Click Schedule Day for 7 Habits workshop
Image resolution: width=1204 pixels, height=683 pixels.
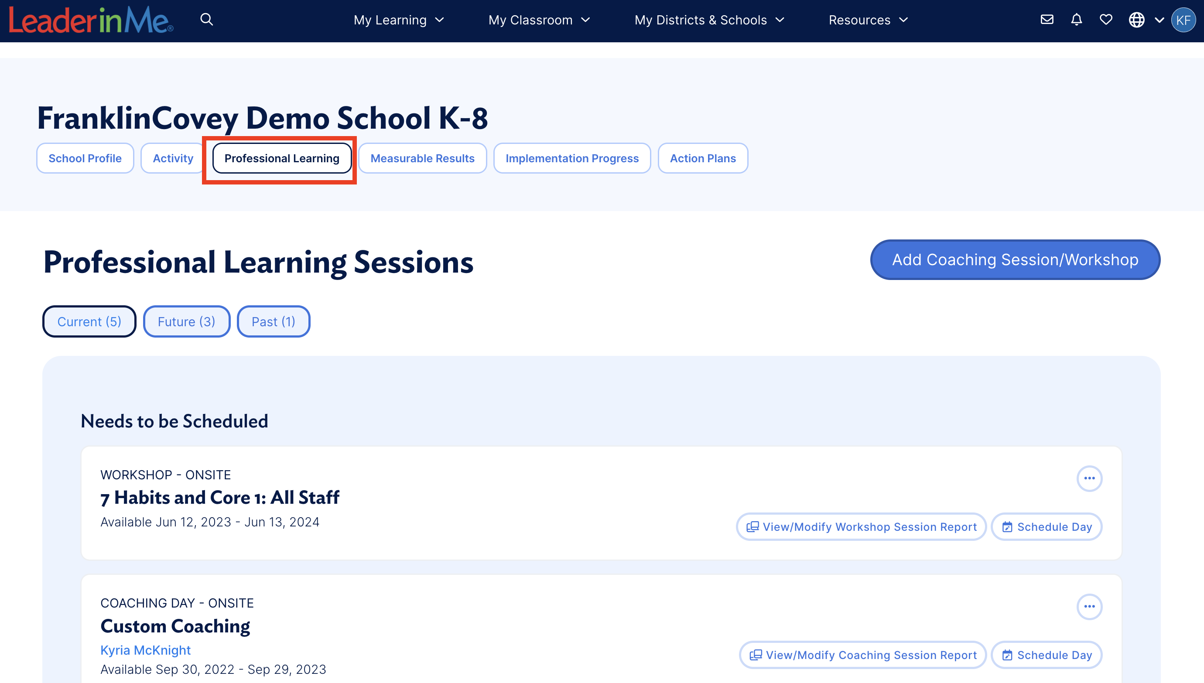pyautogui.click(x=1047, y=527)
